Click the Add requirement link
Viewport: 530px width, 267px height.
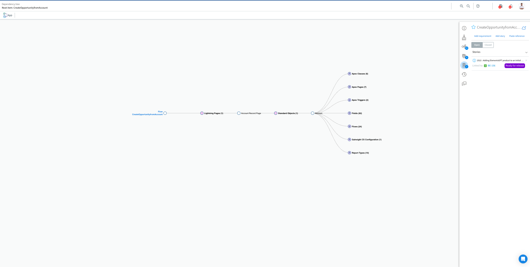[482, 36]
